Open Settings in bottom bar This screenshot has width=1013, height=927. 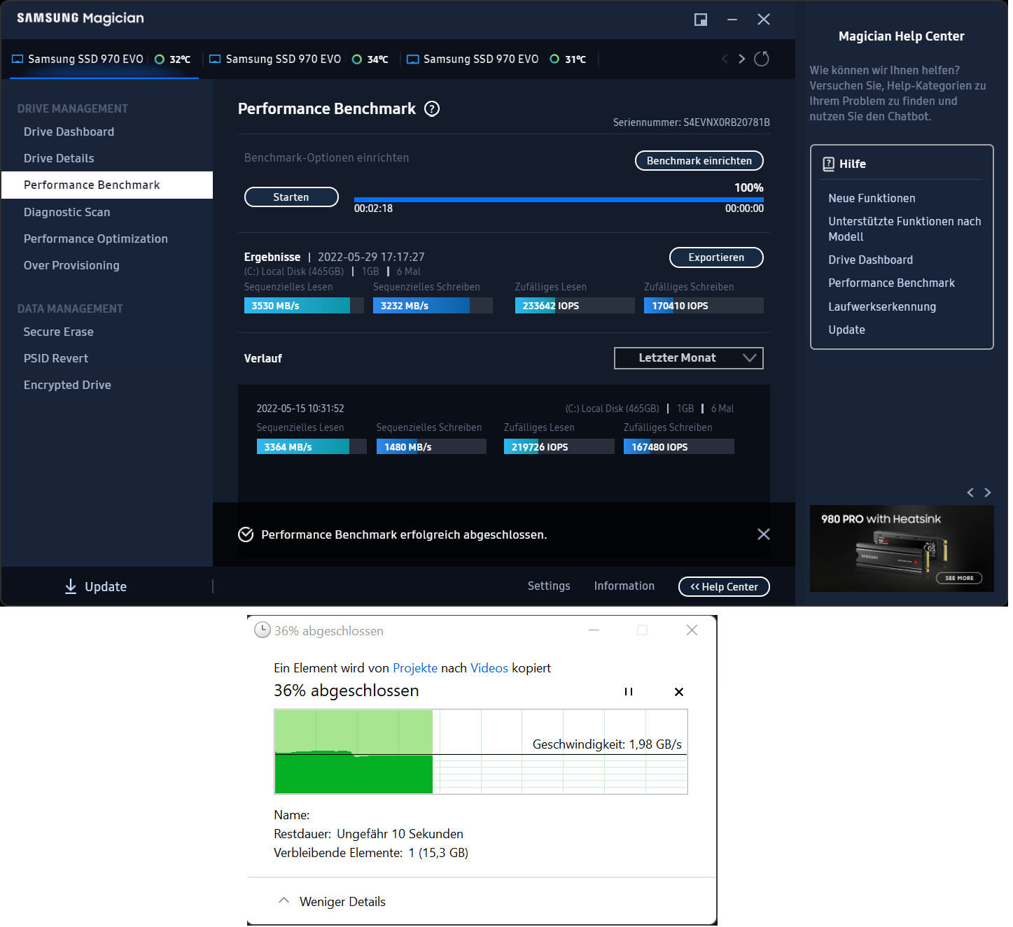tap(549, 586)
